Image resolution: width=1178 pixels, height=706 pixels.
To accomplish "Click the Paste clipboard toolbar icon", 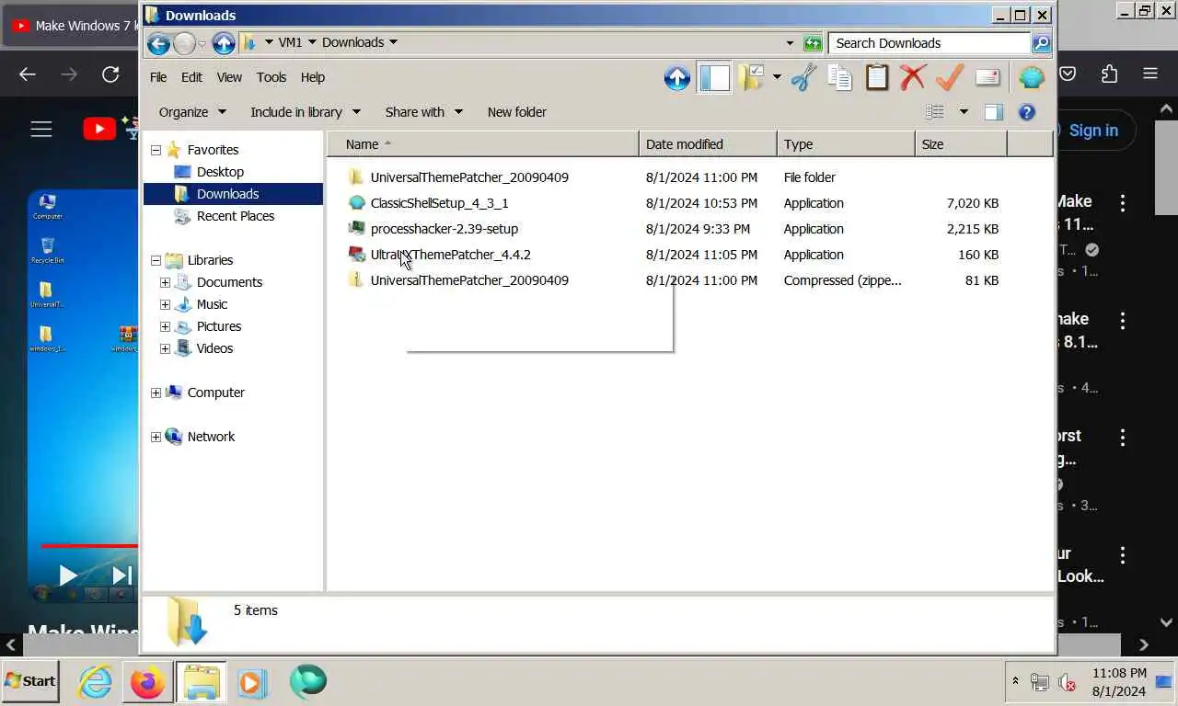I will (x=876, y=78).
